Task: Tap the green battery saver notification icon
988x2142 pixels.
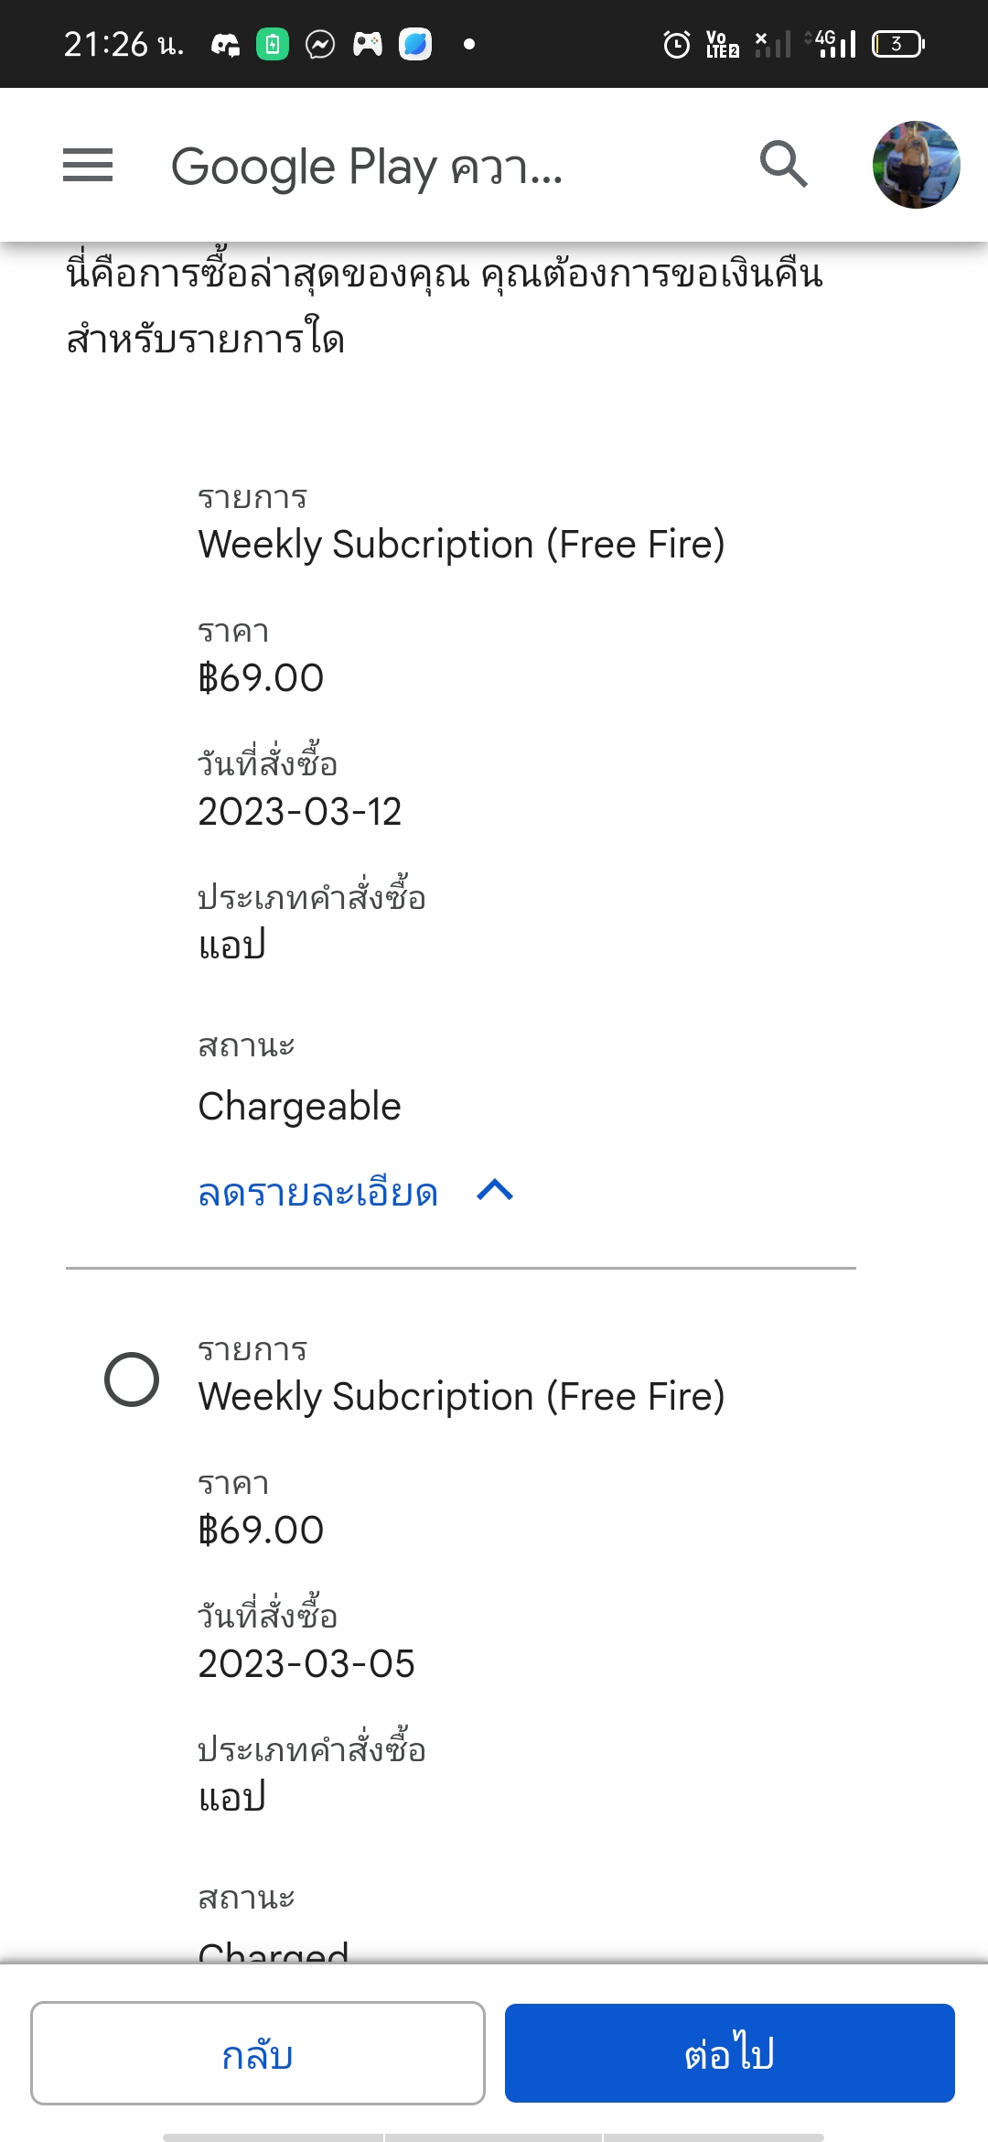Action: coord(273,44)
